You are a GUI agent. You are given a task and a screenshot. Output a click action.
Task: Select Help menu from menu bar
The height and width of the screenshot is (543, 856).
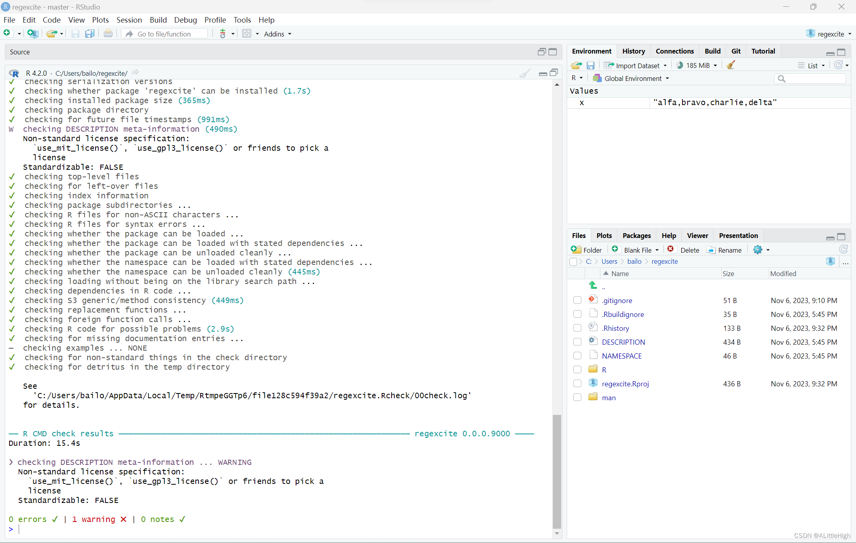click(266, 20)
